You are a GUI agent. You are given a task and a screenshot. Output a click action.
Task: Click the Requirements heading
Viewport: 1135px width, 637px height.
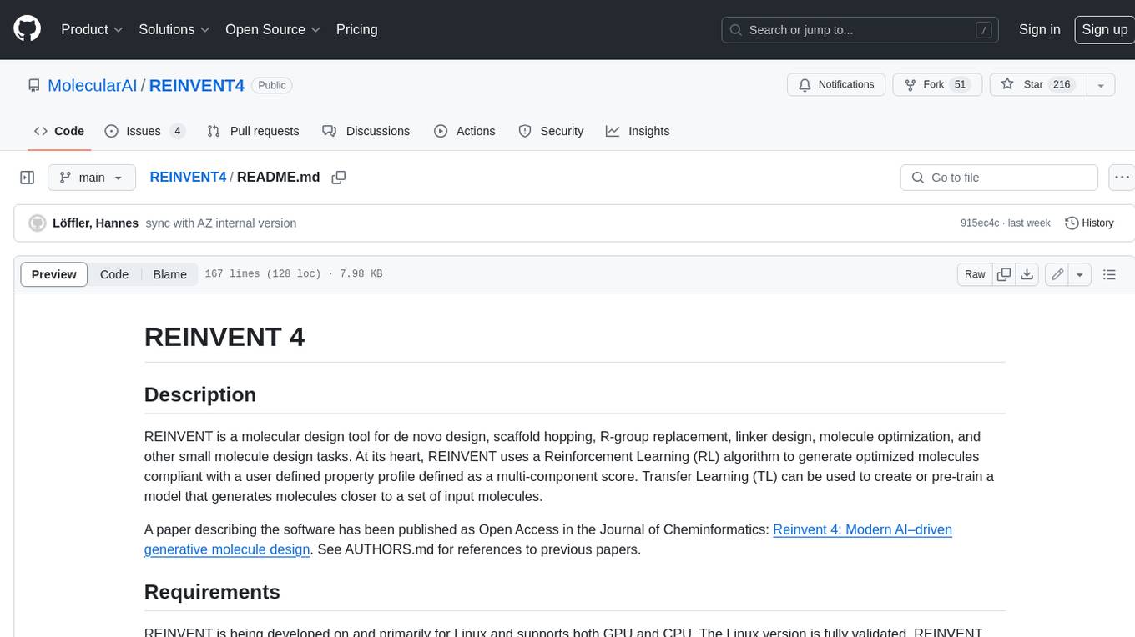coord(212,592)
